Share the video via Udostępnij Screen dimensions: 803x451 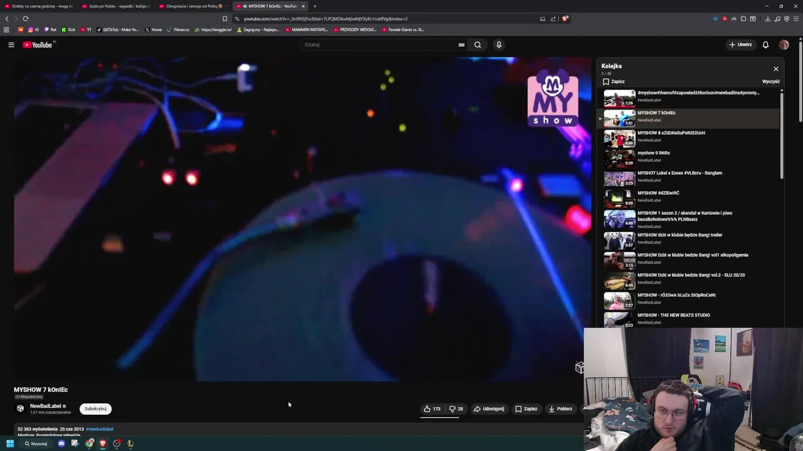coord(489,409)
